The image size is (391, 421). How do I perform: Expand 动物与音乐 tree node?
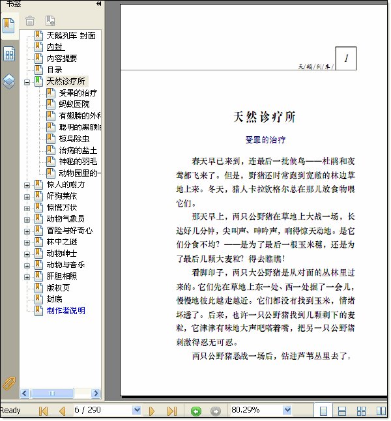[27, 265]
